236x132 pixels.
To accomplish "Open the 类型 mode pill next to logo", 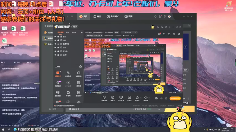I will tap(75, 27).
